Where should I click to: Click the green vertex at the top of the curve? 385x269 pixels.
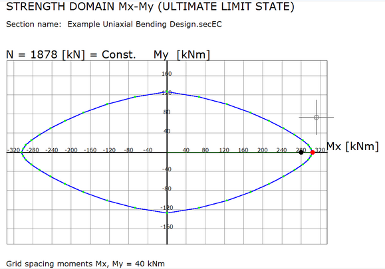pyautogui.click(x=167, y=92)
